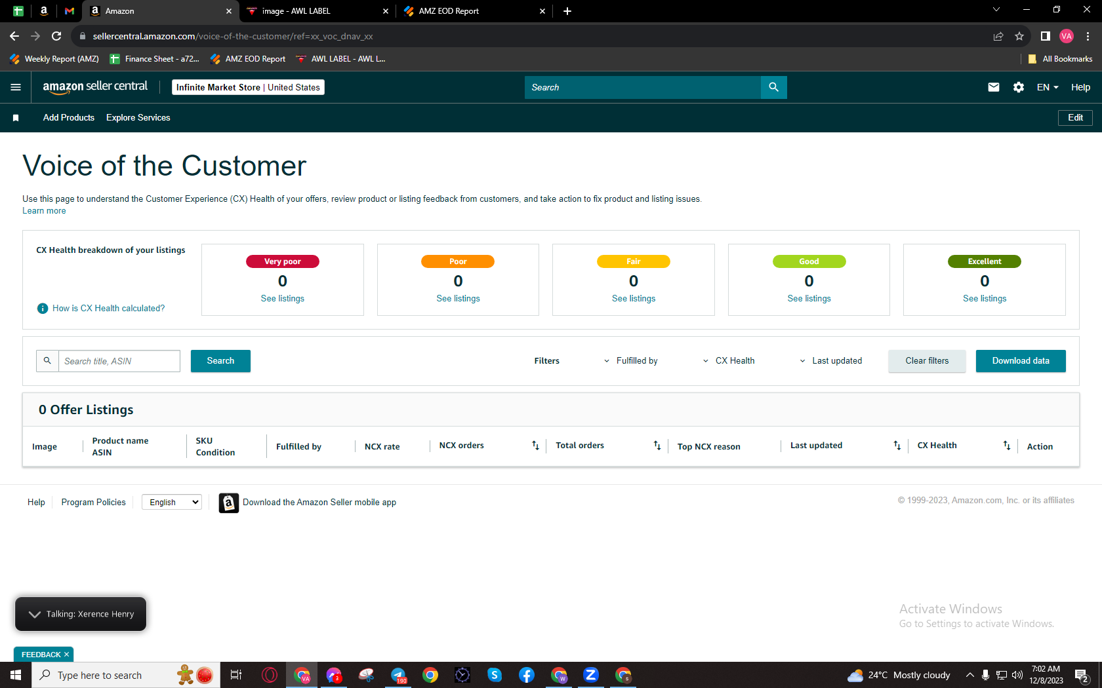1102x688 pixels.
Task: Expand the Last updated filter
Action: [x=830, y=361]
